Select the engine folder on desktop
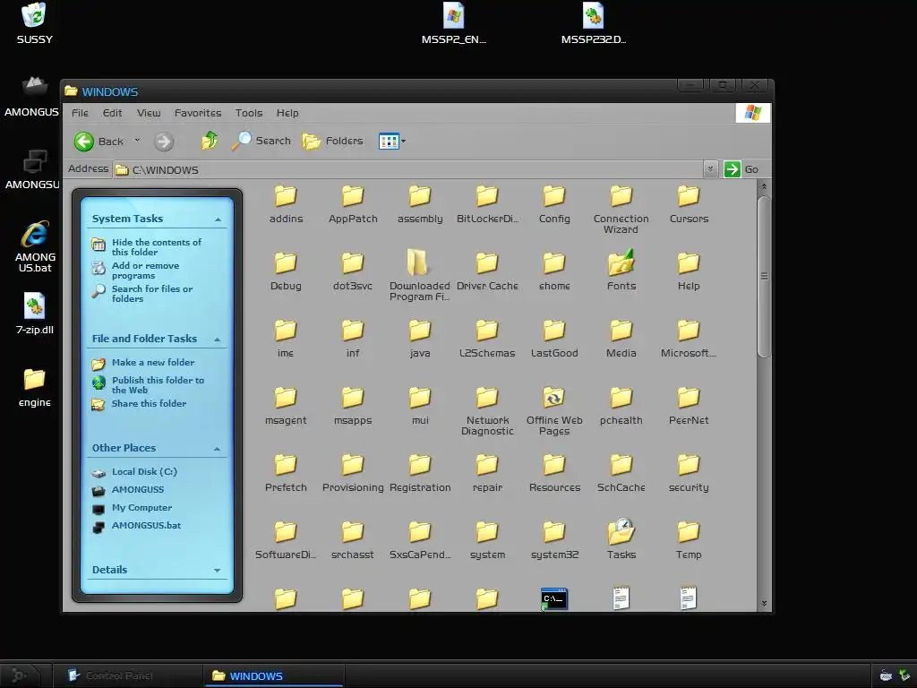This screenshot has width=917, height=688. (35, 387)
